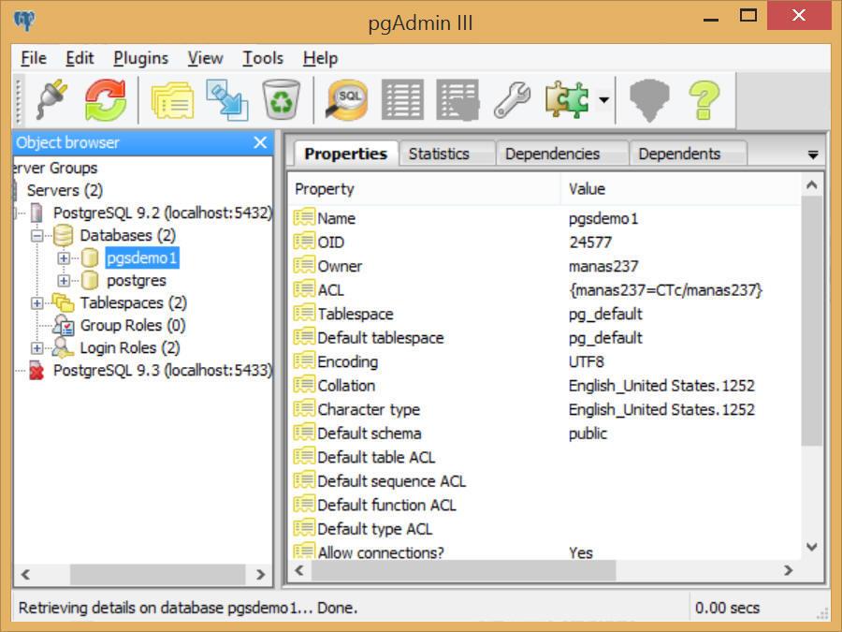Select the postgres database
The width and height of the screenshot is (842, 632).
pyautogui.click(x=137, y=281)
